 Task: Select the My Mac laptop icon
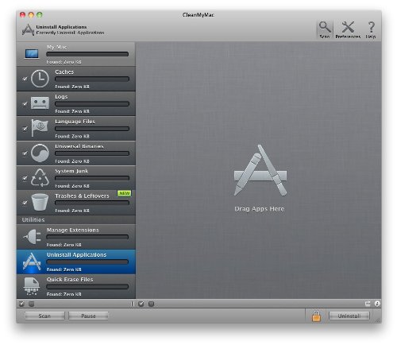pyautogui.click(x=32, y=54)
